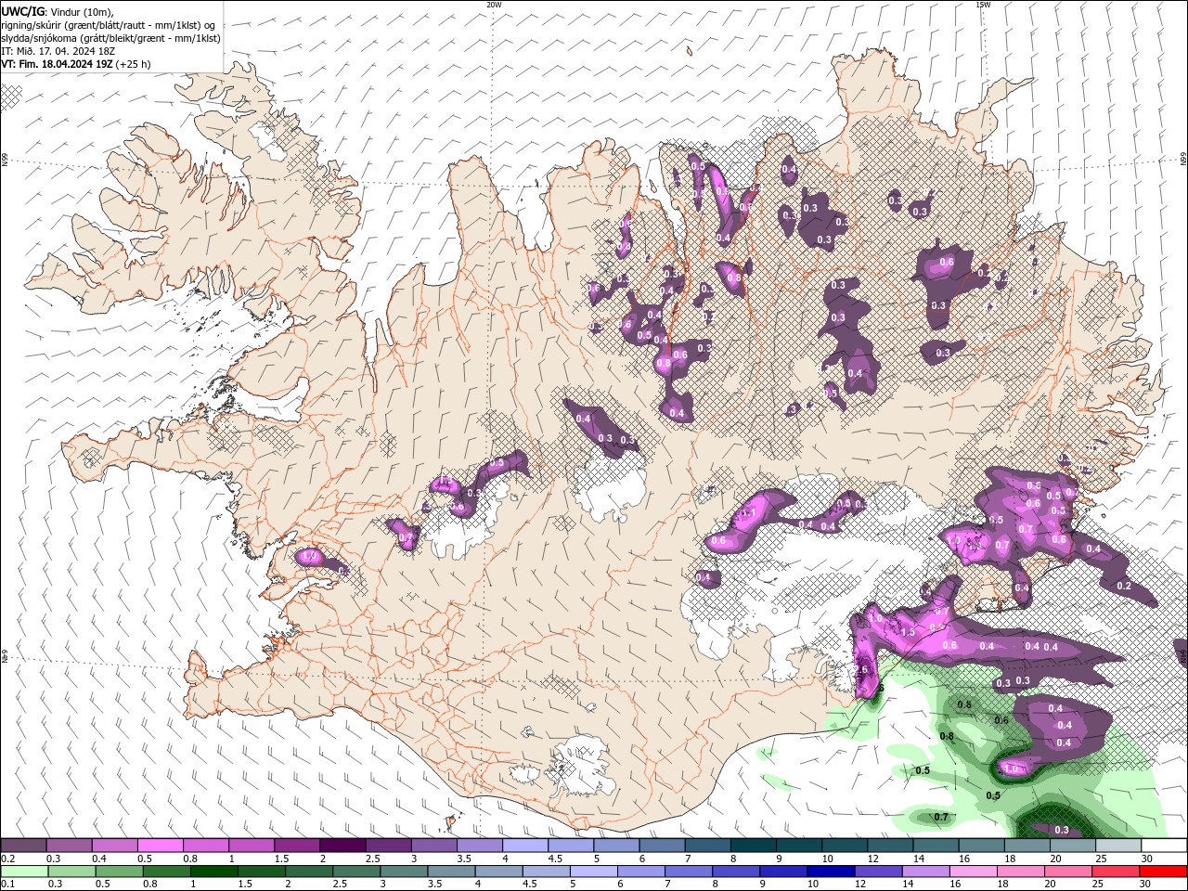Select the deep navy swatch at rain legend value 10
The height and width of the screenshot is (891, 1188).
[x=830, y=872]
